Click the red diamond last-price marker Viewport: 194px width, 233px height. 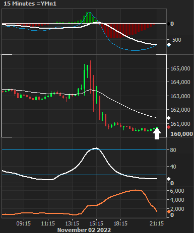(169, 127)
